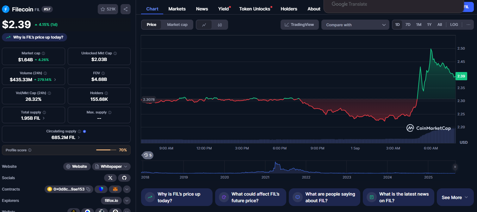Open the X (Twitter) social link

[110, 178]
